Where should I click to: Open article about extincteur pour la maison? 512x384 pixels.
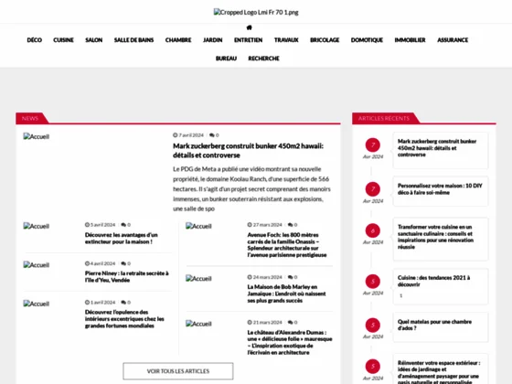[121, 239]
